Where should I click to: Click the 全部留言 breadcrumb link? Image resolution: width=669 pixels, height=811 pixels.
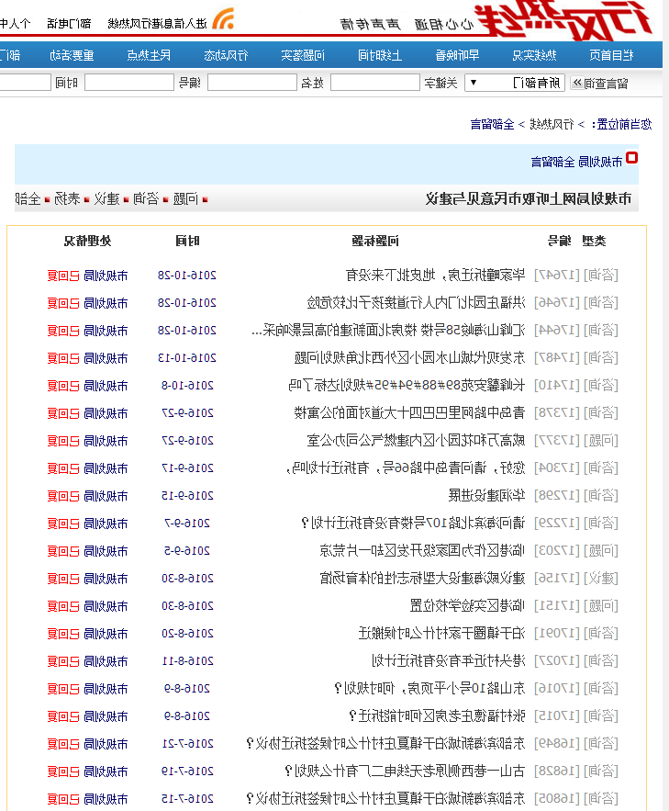click(492, 125)
